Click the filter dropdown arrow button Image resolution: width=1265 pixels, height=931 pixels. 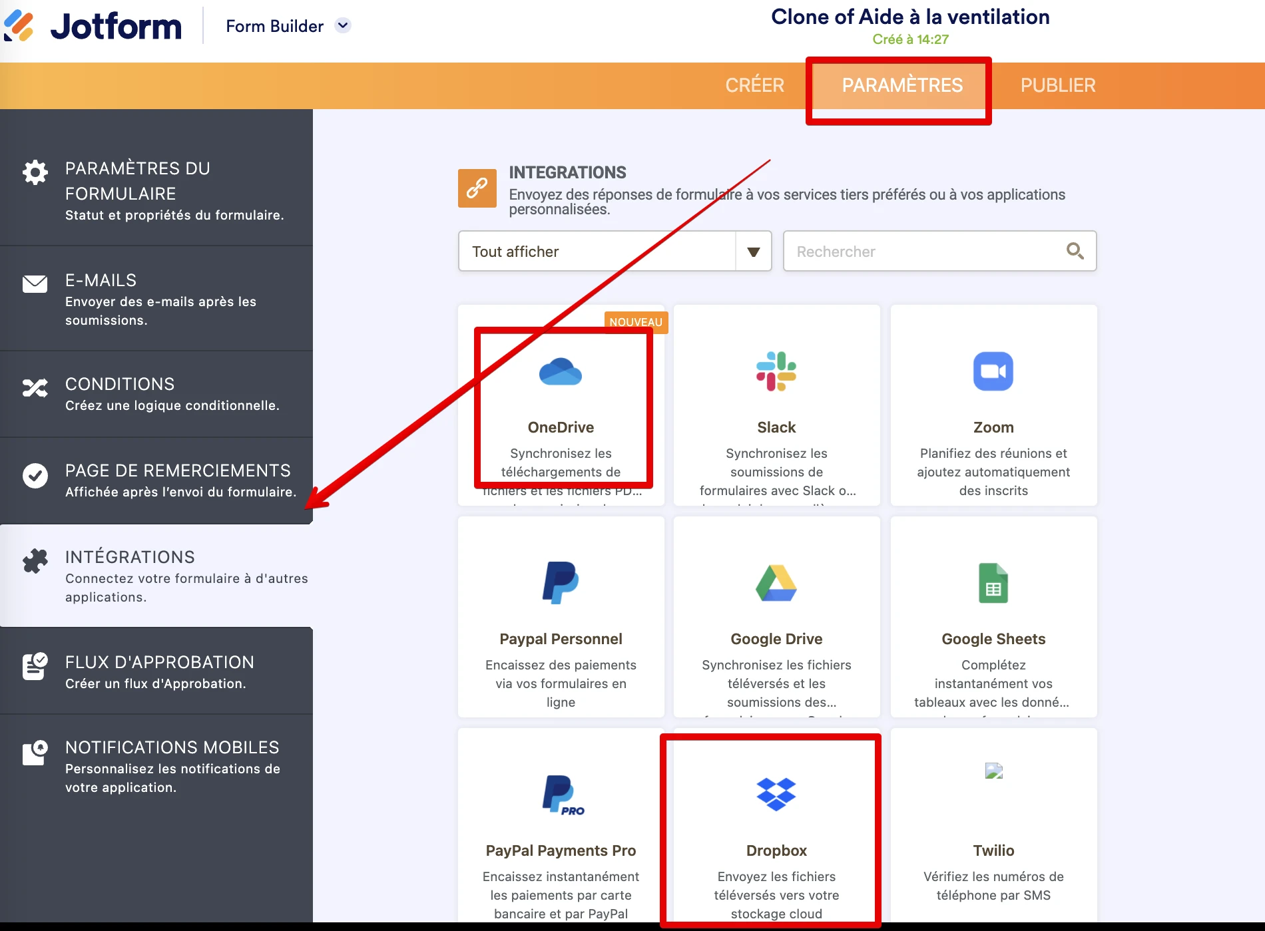(x=754, y=252)
